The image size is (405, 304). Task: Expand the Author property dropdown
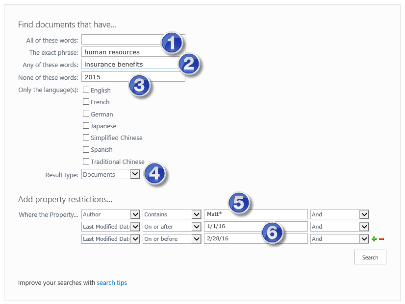click(x=110, y=214)
